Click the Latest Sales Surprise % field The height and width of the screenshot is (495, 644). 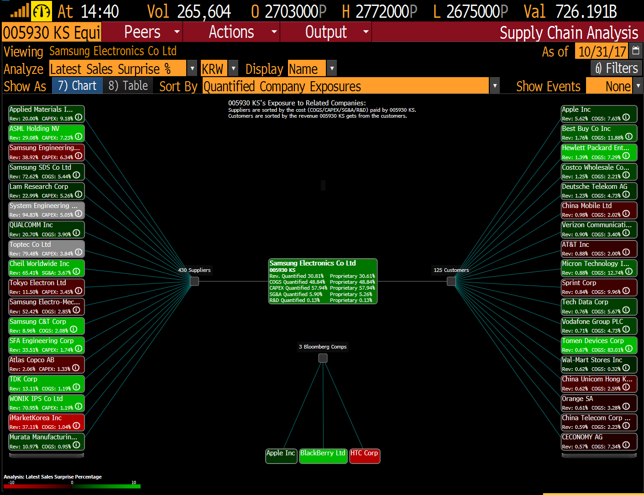118,69
